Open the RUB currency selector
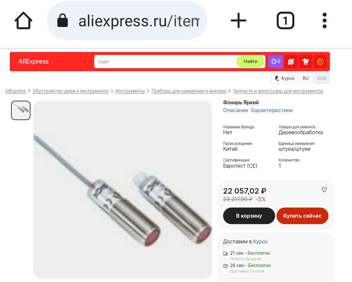This screenshot has height=282, width=352. [321, 78]
